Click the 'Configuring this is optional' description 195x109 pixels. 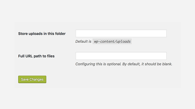click(x=124, y=64)
